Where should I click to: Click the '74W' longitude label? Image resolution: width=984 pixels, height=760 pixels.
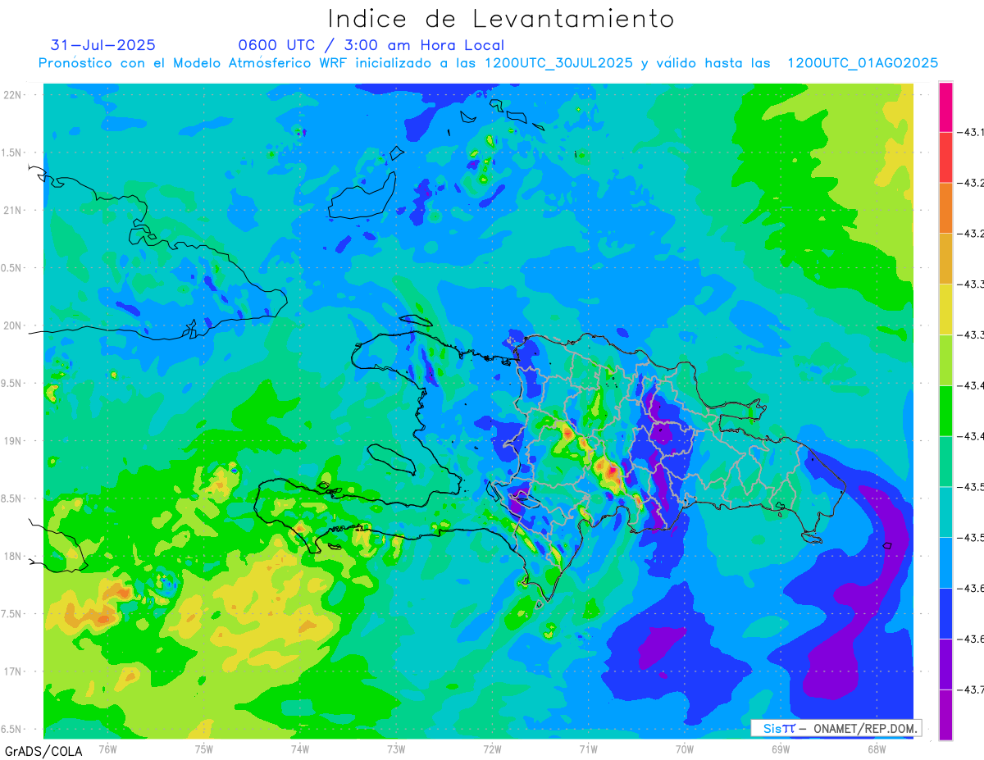click(300, 749)
